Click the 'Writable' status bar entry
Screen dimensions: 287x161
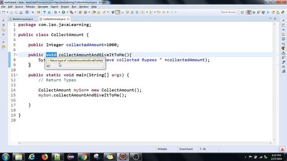162,149
